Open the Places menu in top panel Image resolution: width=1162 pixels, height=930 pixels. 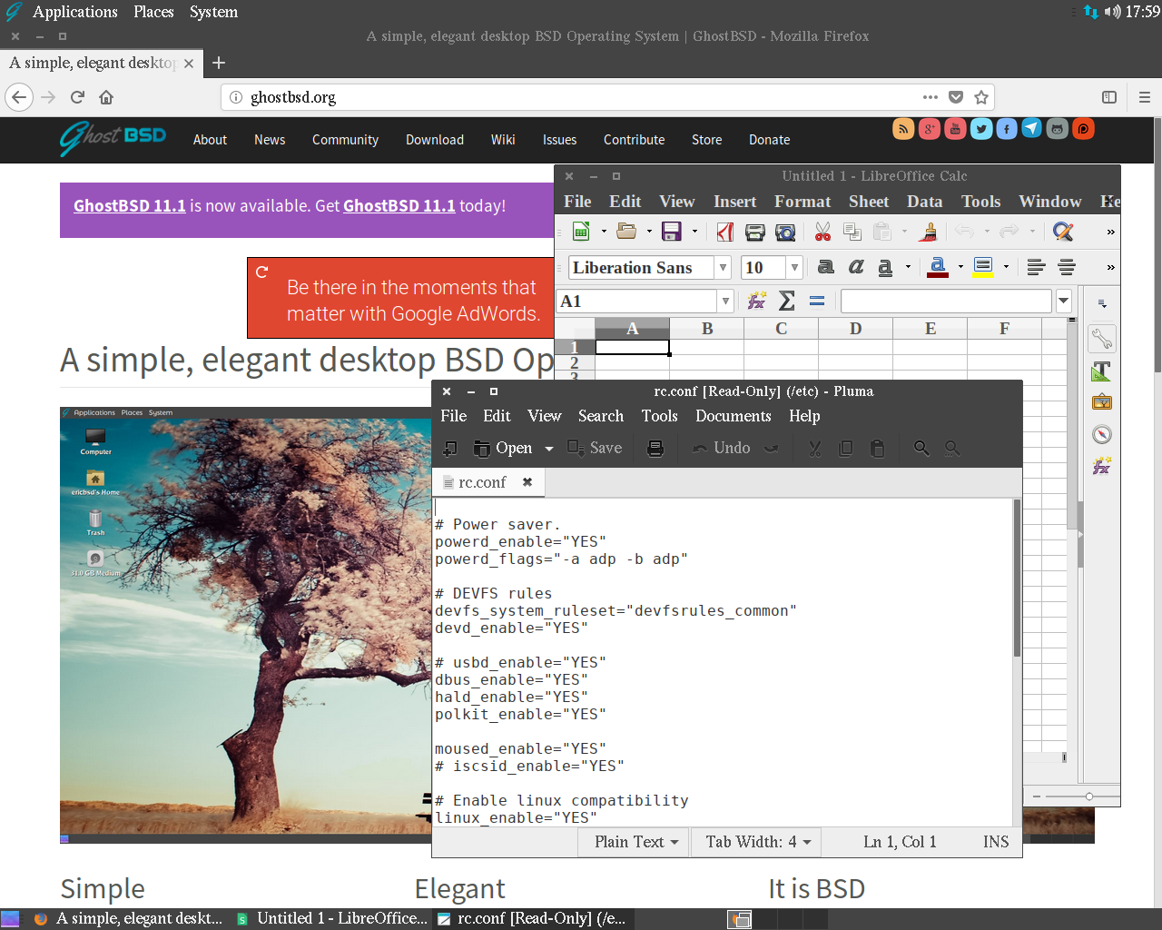[153, 12]
